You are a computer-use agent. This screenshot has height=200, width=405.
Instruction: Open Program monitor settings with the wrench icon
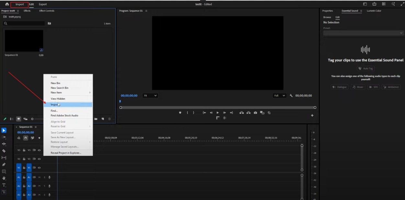(x=291, y=95)
